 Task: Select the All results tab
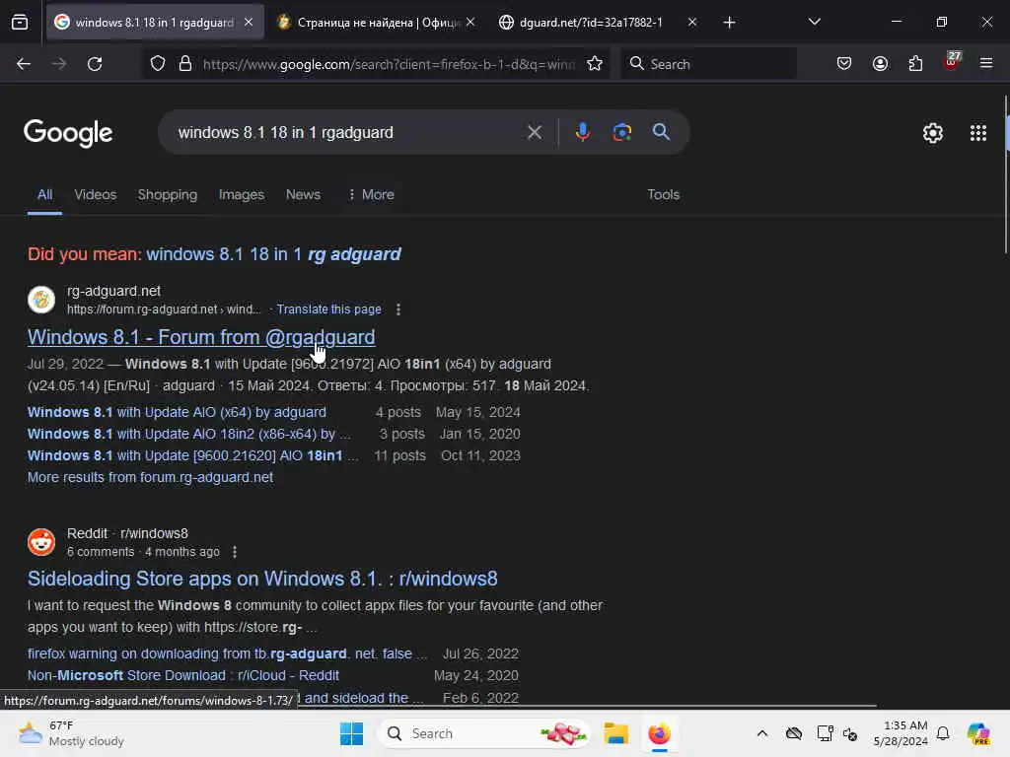pos(44,195)
